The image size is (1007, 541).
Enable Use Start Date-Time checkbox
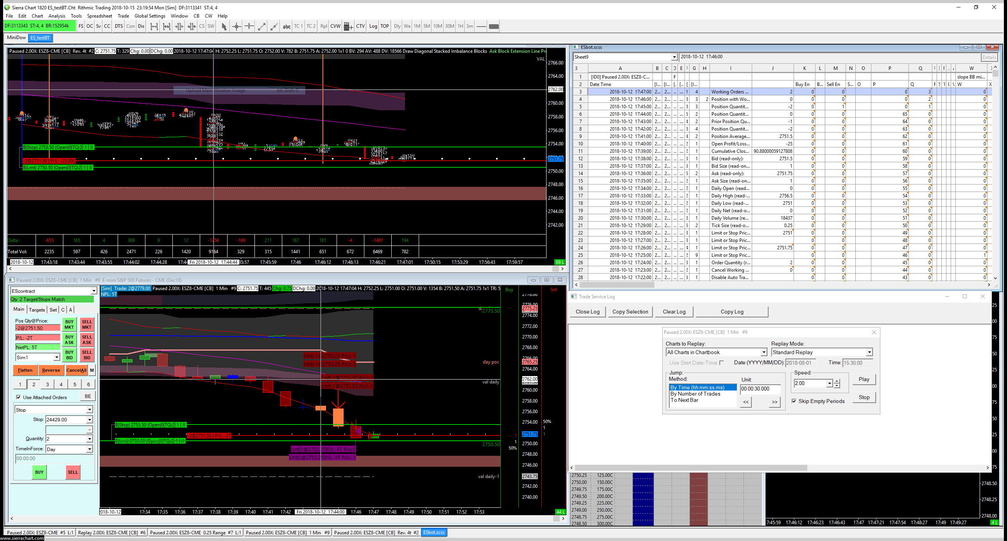point(722,363)
